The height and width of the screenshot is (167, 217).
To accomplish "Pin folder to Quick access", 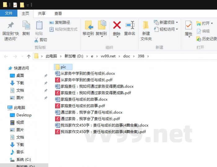I will [x=11, y=31].
